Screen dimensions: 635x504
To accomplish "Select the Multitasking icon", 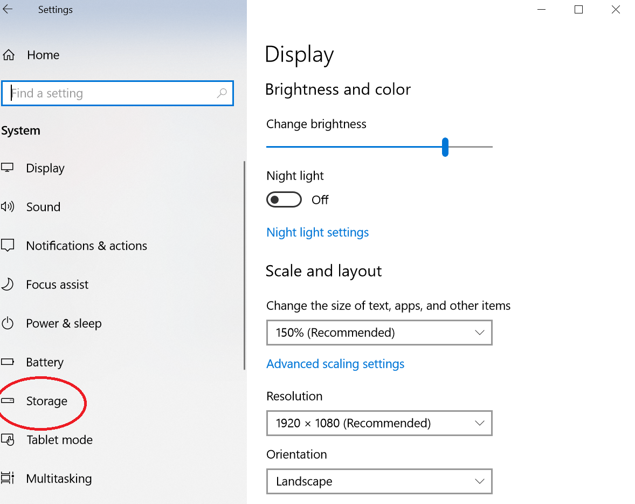I will [x=8, y=478].
